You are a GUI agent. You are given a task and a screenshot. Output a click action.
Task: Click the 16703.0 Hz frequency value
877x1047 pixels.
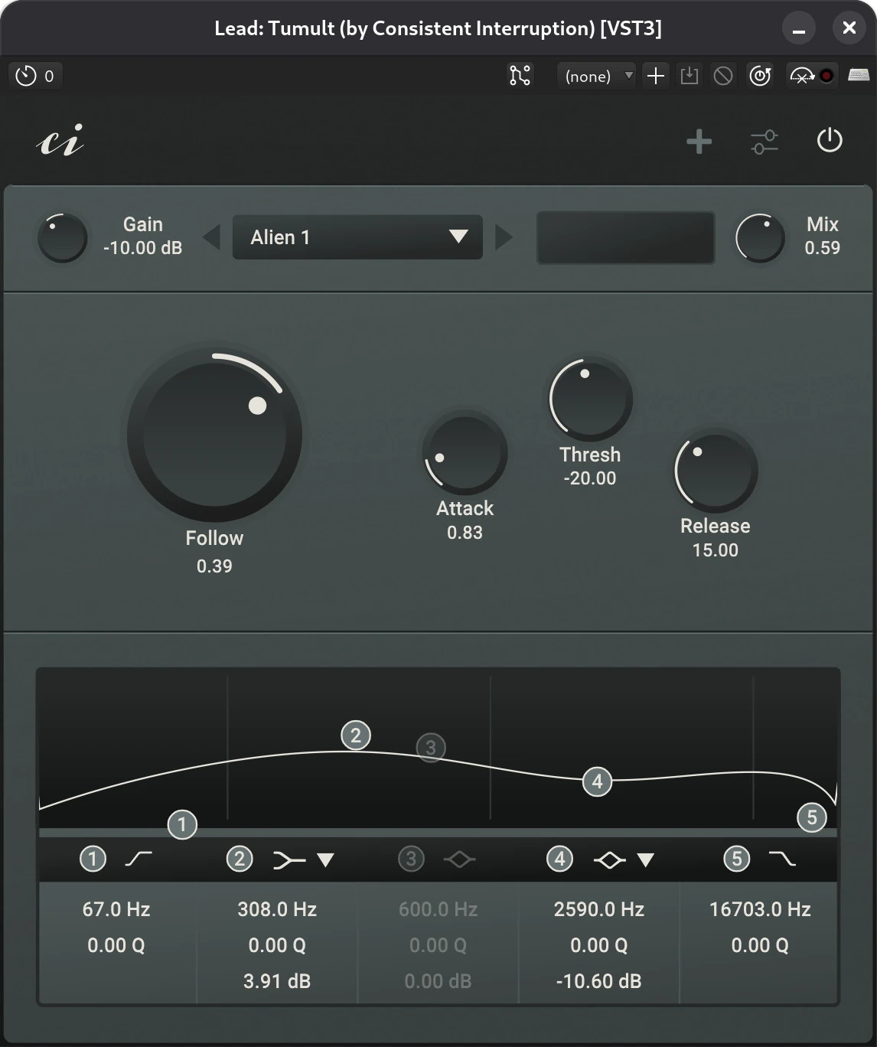(x=760, y=909)
